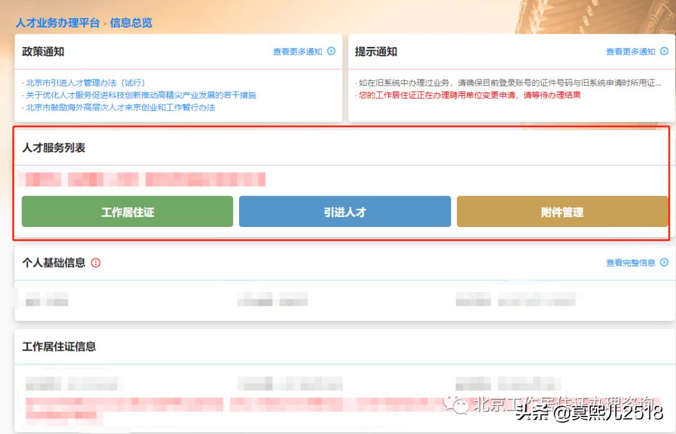Viewport: 676px width, 434px height.
Task: Click the gold 附件管理 button
Action: (562, 211)
